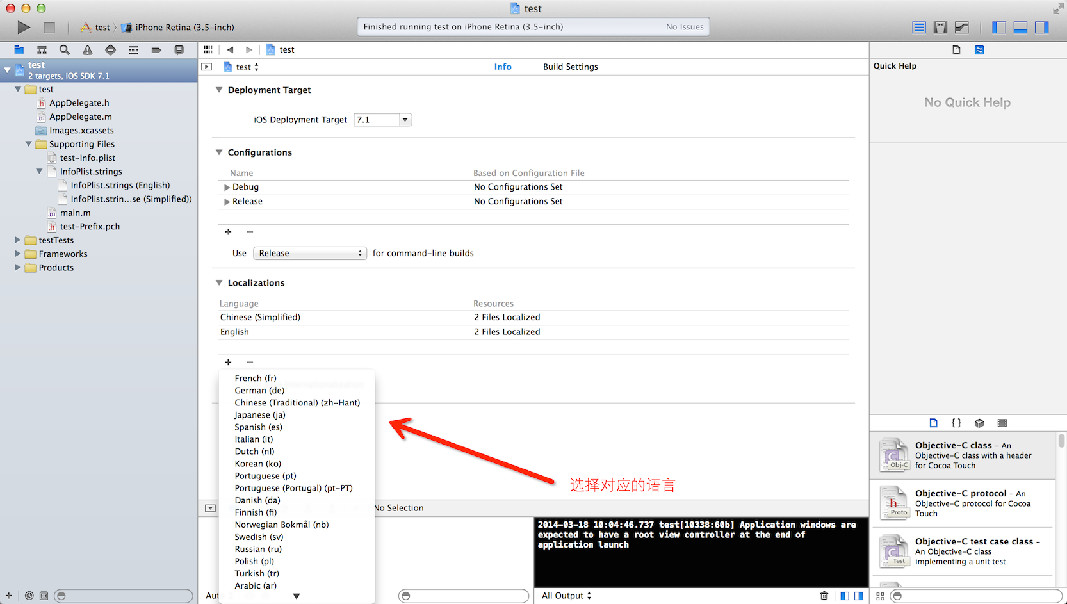Image resolution: width=1067 pixels, height=604 pixels.
Task: Switch to the Assistant editor
Action: (940, 27)
